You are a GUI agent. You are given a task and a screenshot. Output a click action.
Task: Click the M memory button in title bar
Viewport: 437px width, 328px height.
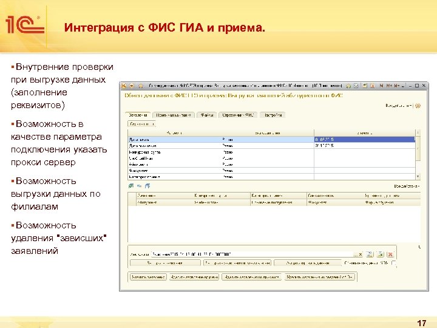(381, 86)
